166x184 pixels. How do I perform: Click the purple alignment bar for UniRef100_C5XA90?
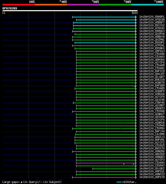point(106,163)
